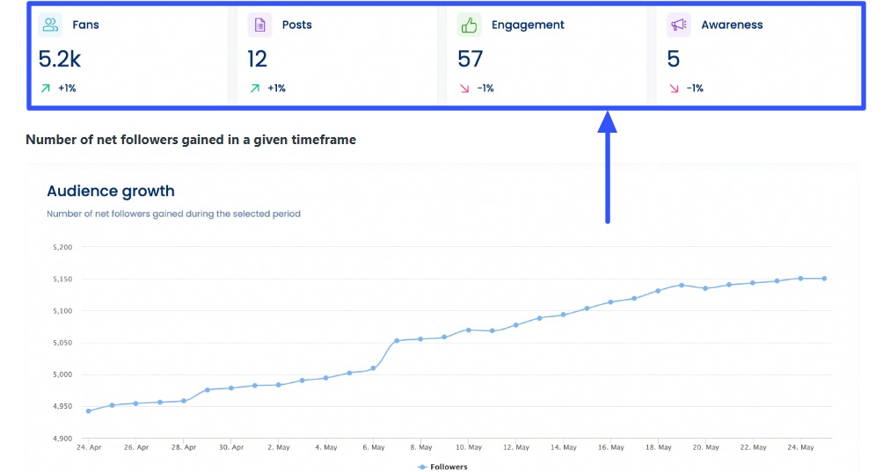Click the green up arrow under Fans
883x472 pixels.
click(x=45, y=88)
